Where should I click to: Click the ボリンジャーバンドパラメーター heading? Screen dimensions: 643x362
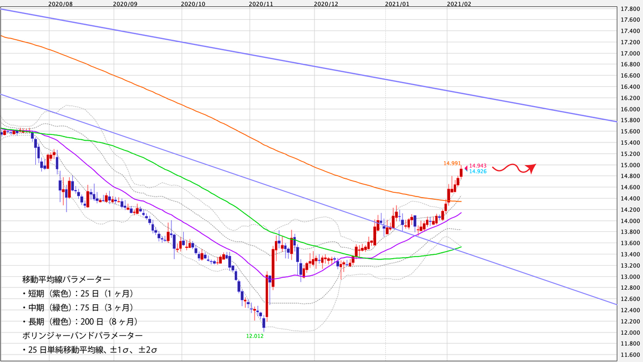[x=83, y=336]
